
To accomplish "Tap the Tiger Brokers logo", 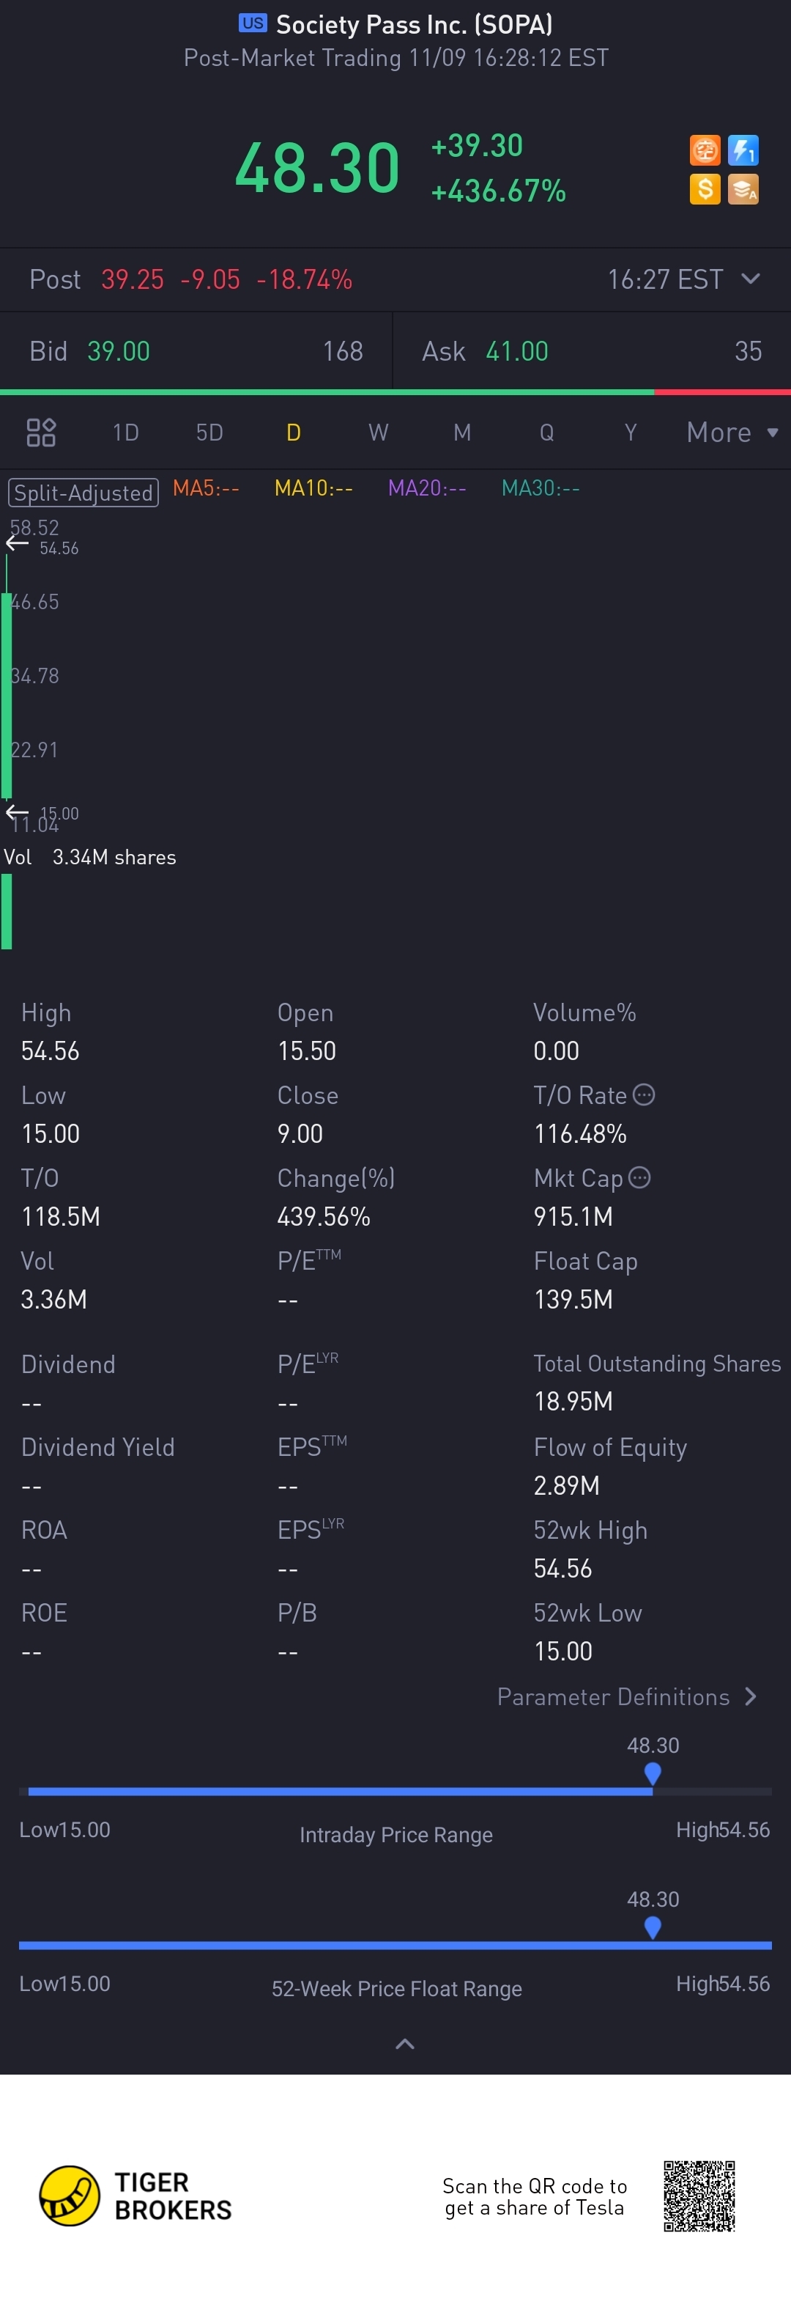I will click(135, 2196).
